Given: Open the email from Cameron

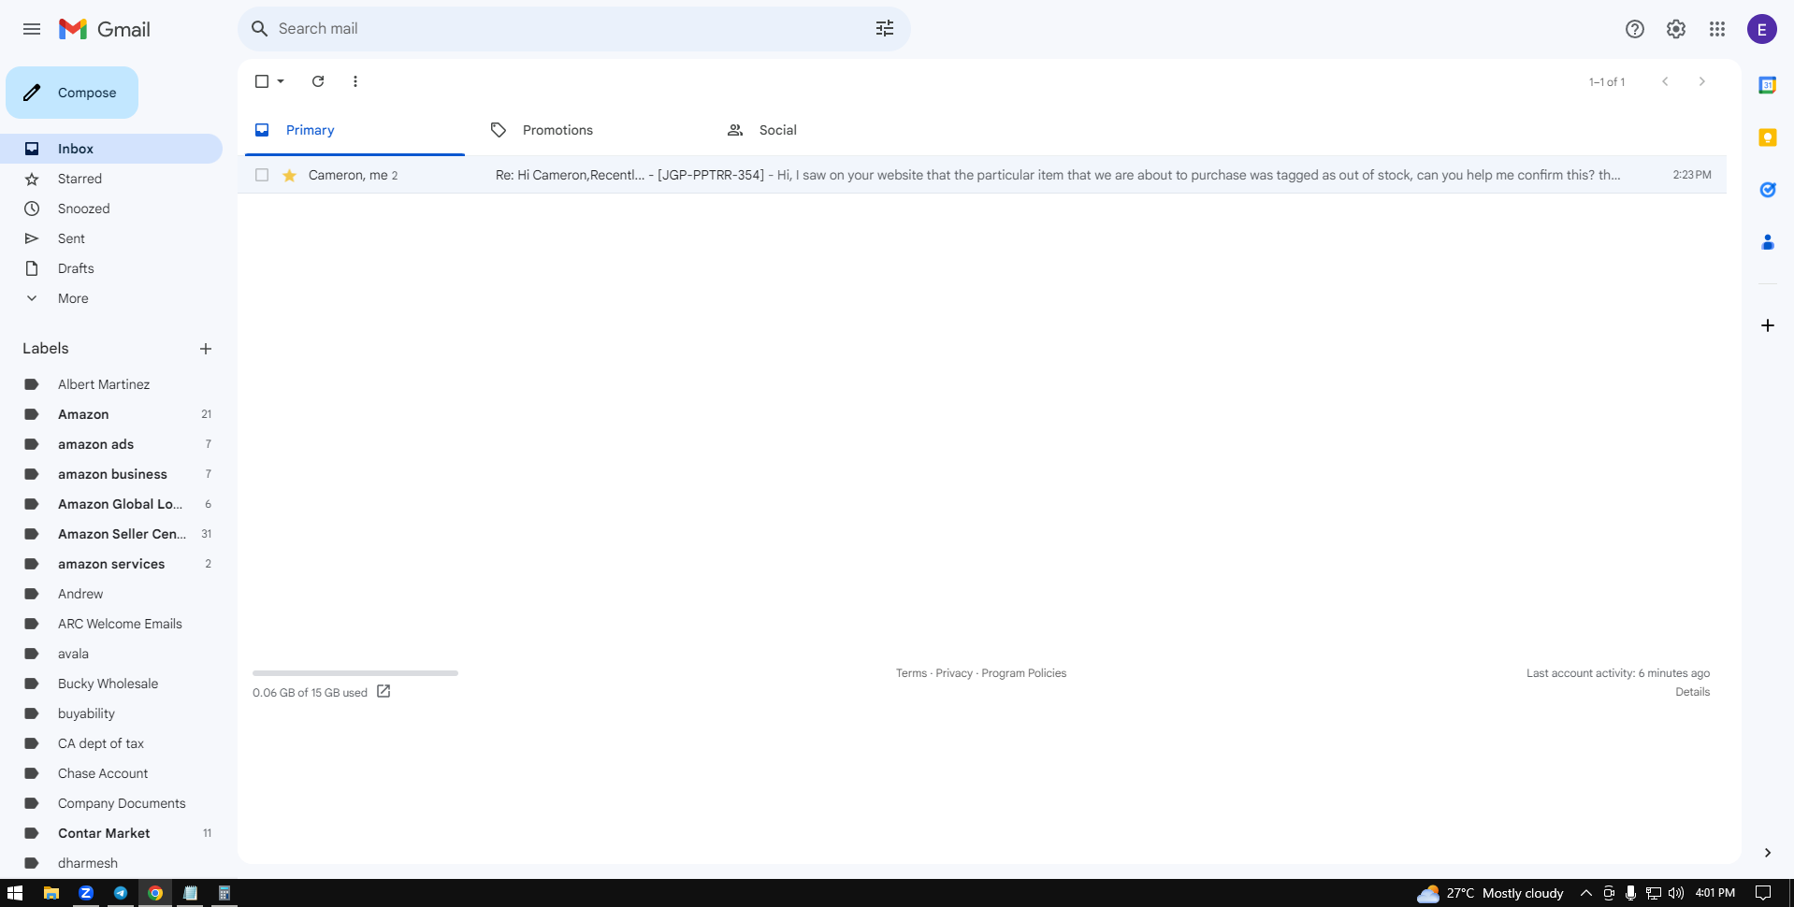Looking at the screenshot, I should pos(982,175).
